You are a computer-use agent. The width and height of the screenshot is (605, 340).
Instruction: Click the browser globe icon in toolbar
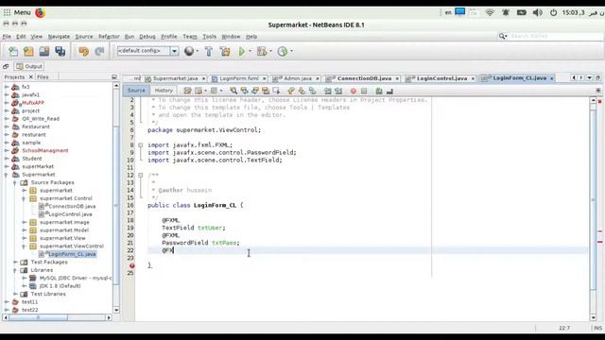point(189,51)
